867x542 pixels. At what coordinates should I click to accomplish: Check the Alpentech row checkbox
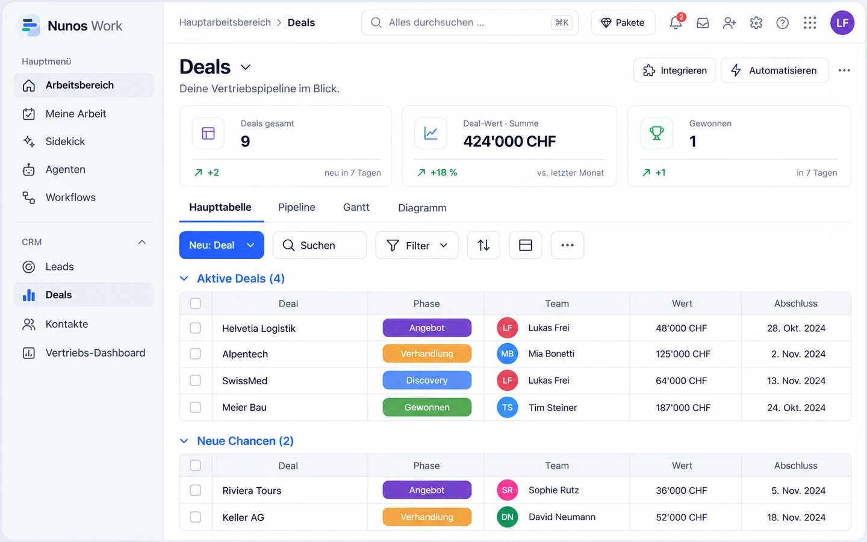195,354
